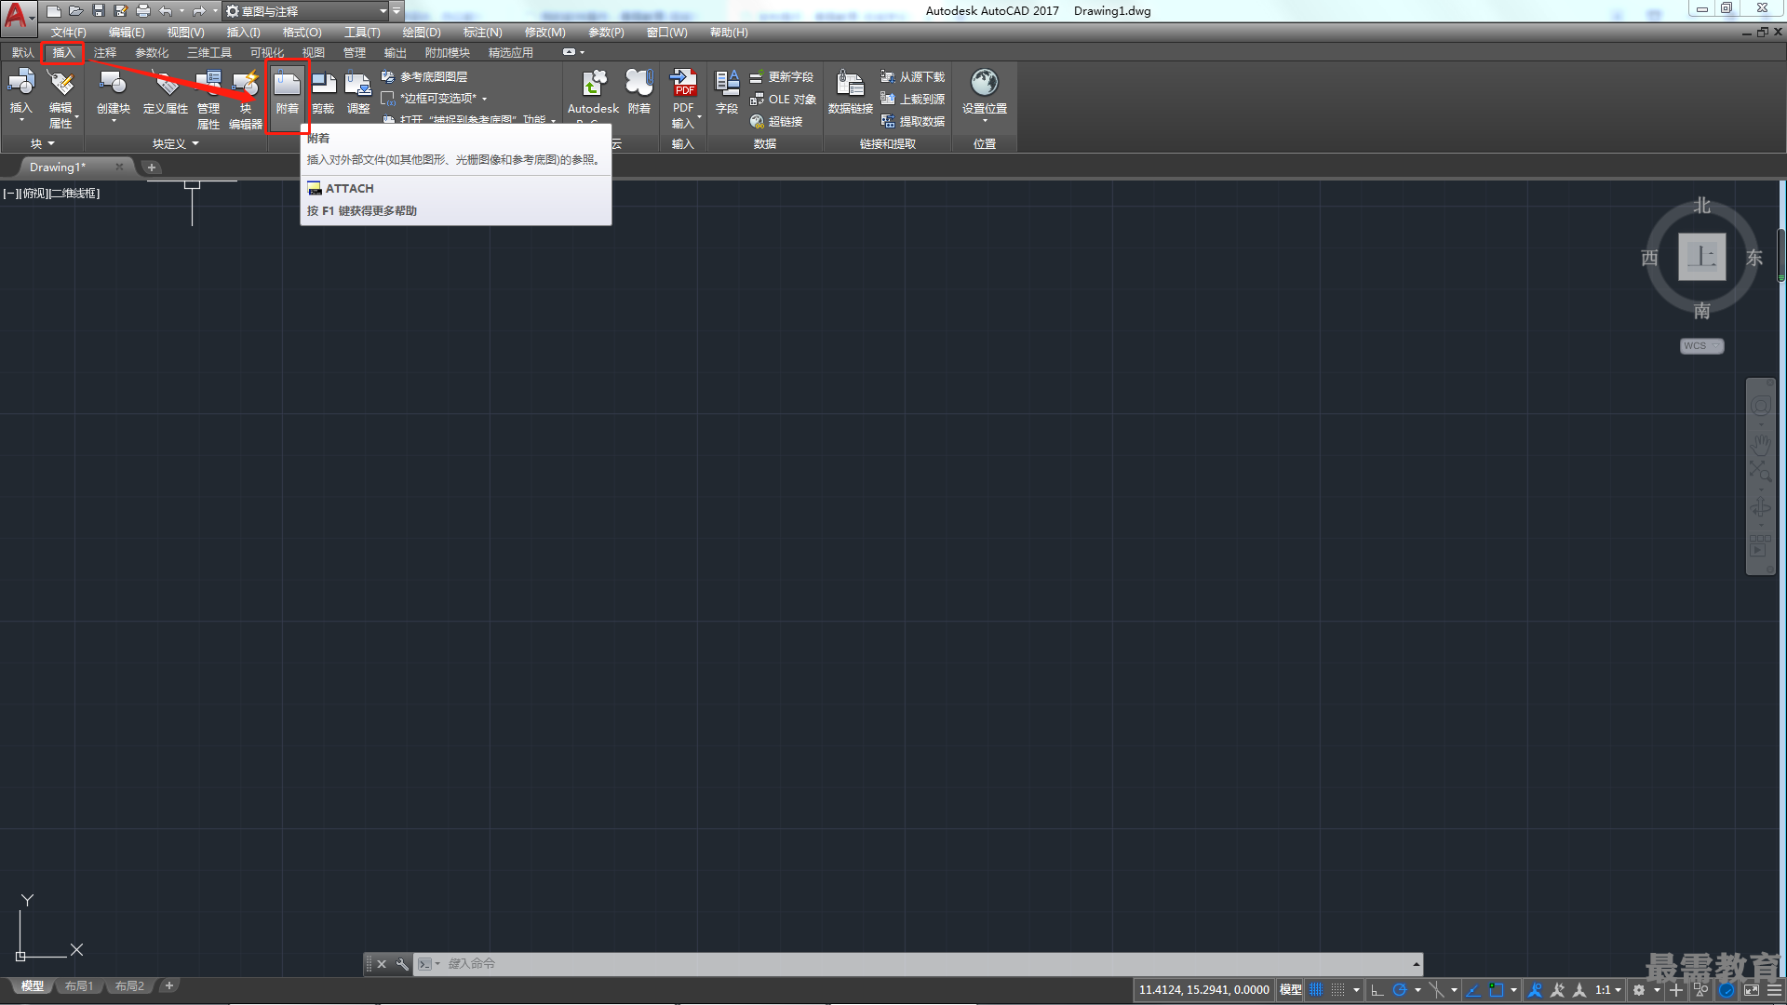The image size is (1787, 1005).
Task: Expand the 块 panel dropdown
Action: click(x=43, y=144)
